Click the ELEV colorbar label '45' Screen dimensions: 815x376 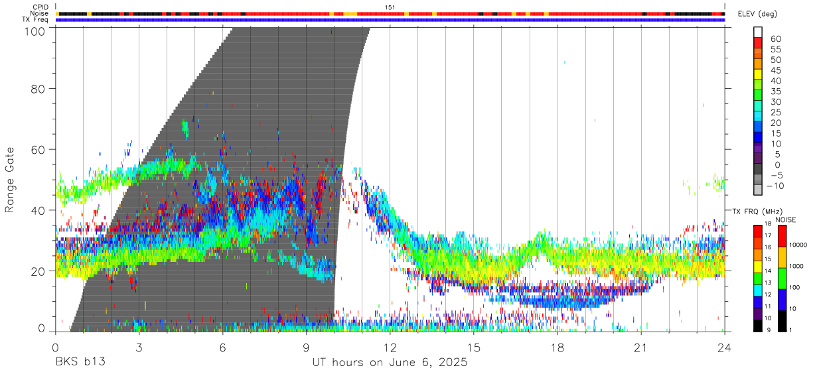pos(775,70)
